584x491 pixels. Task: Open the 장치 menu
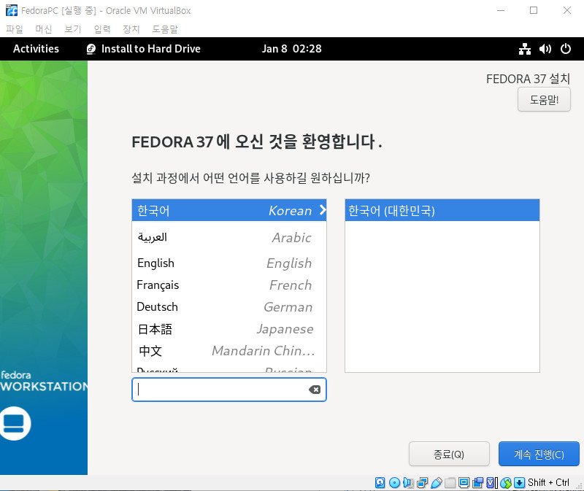(131, 29)
